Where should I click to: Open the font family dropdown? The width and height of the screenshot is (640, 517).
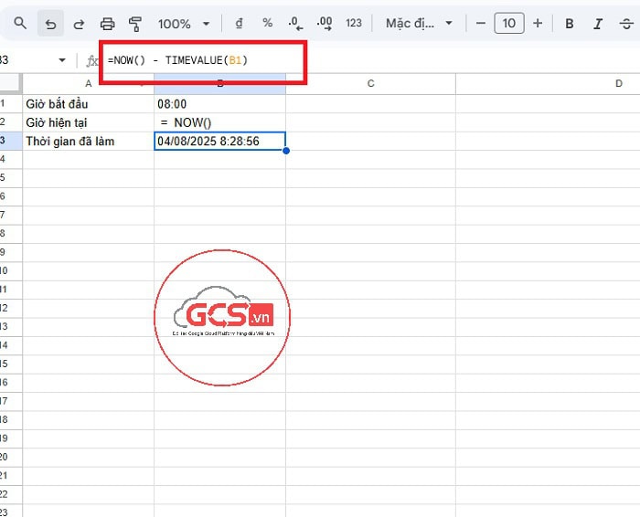(417, 23)
